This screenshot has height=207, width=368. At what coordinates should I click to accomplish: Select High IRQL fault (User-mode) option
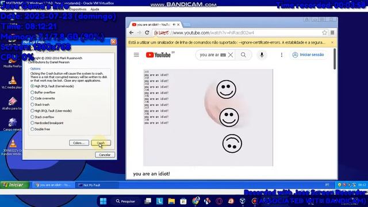pos(51,111)
